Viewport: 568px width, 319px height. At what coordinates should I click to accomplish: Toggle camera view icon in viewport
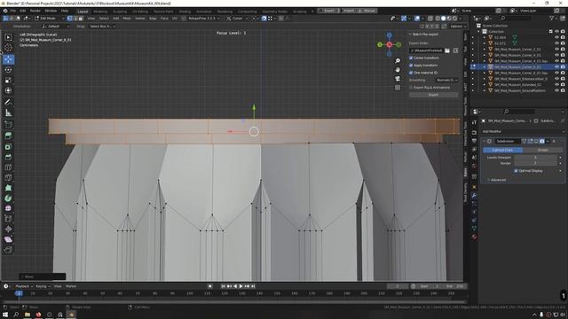pyautogui.click(x=398, y=79)
